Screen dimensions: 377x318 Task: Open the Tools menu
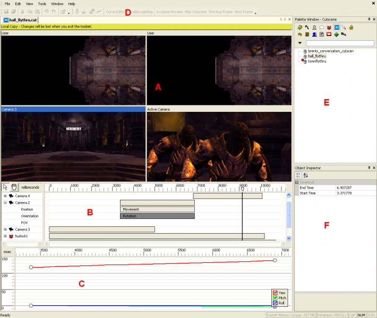click(x=42, y=4)
